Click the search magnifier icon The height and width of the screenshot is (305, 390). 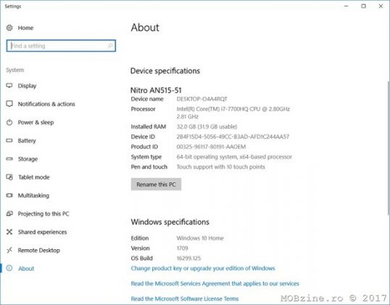point(110,46)
